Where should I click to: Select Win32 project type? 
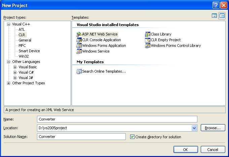(24, 56)
